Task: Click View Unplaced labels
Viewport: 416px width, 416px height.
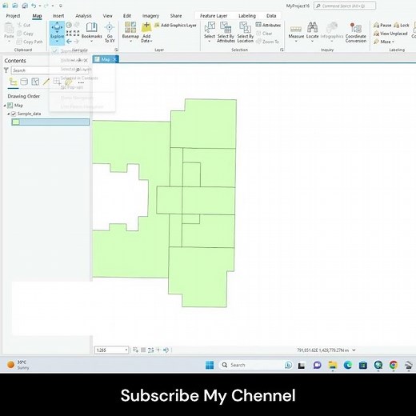Action: point(390,34)
